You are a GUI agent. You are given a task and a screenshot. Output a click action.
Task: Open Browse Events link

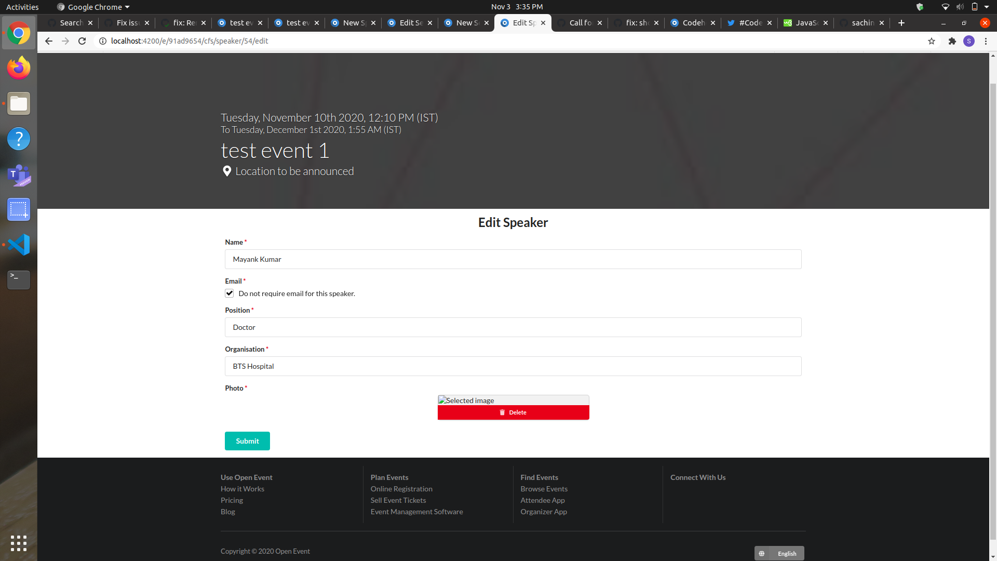[544, 489]
